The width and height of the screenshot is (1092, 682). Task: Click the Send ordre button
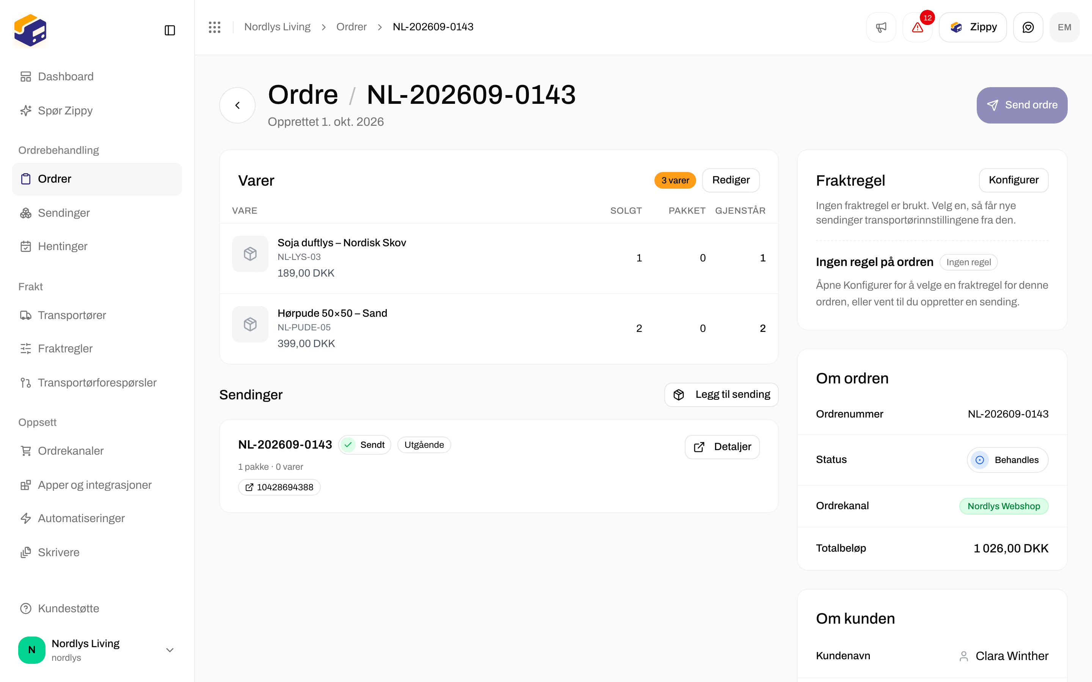click(x=1022, y=105)
